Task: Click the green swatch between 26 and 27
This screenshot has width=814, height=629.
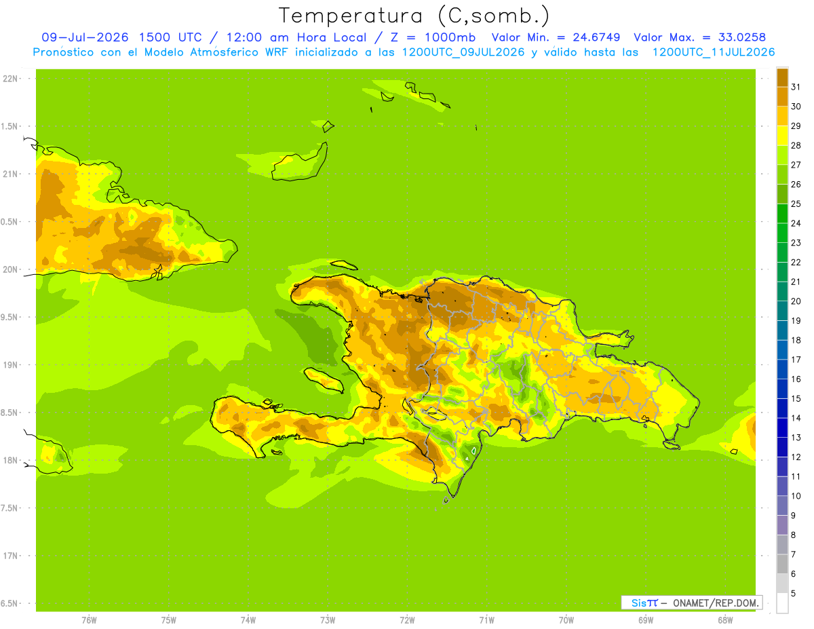Action: tap(782, 174)
